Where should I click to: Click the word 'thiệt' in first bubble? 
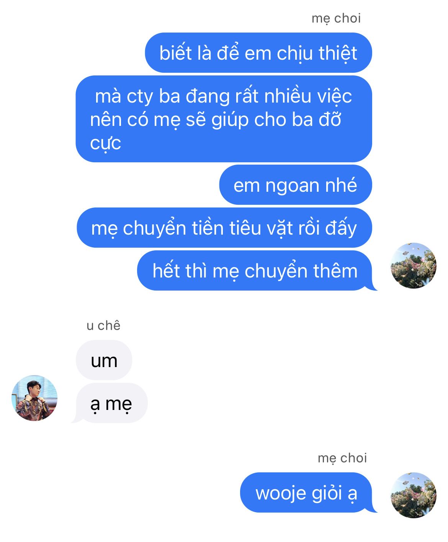click(x=338, y=53)
